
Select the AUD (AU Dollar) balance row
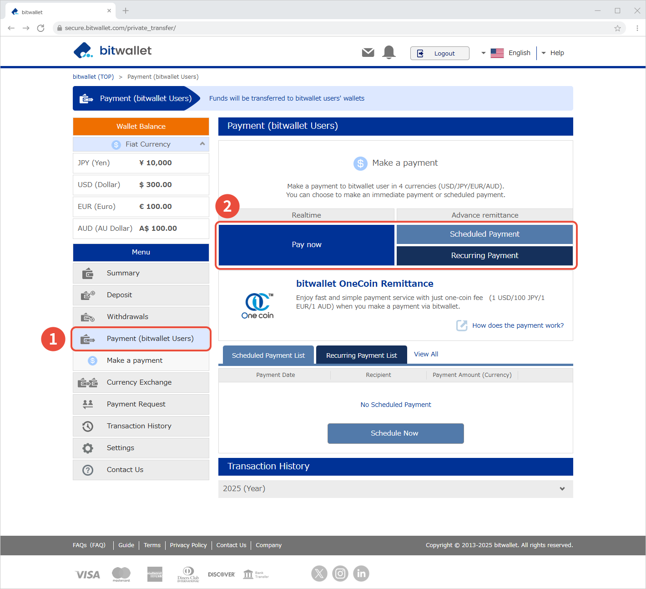click(x=141, y=228)
